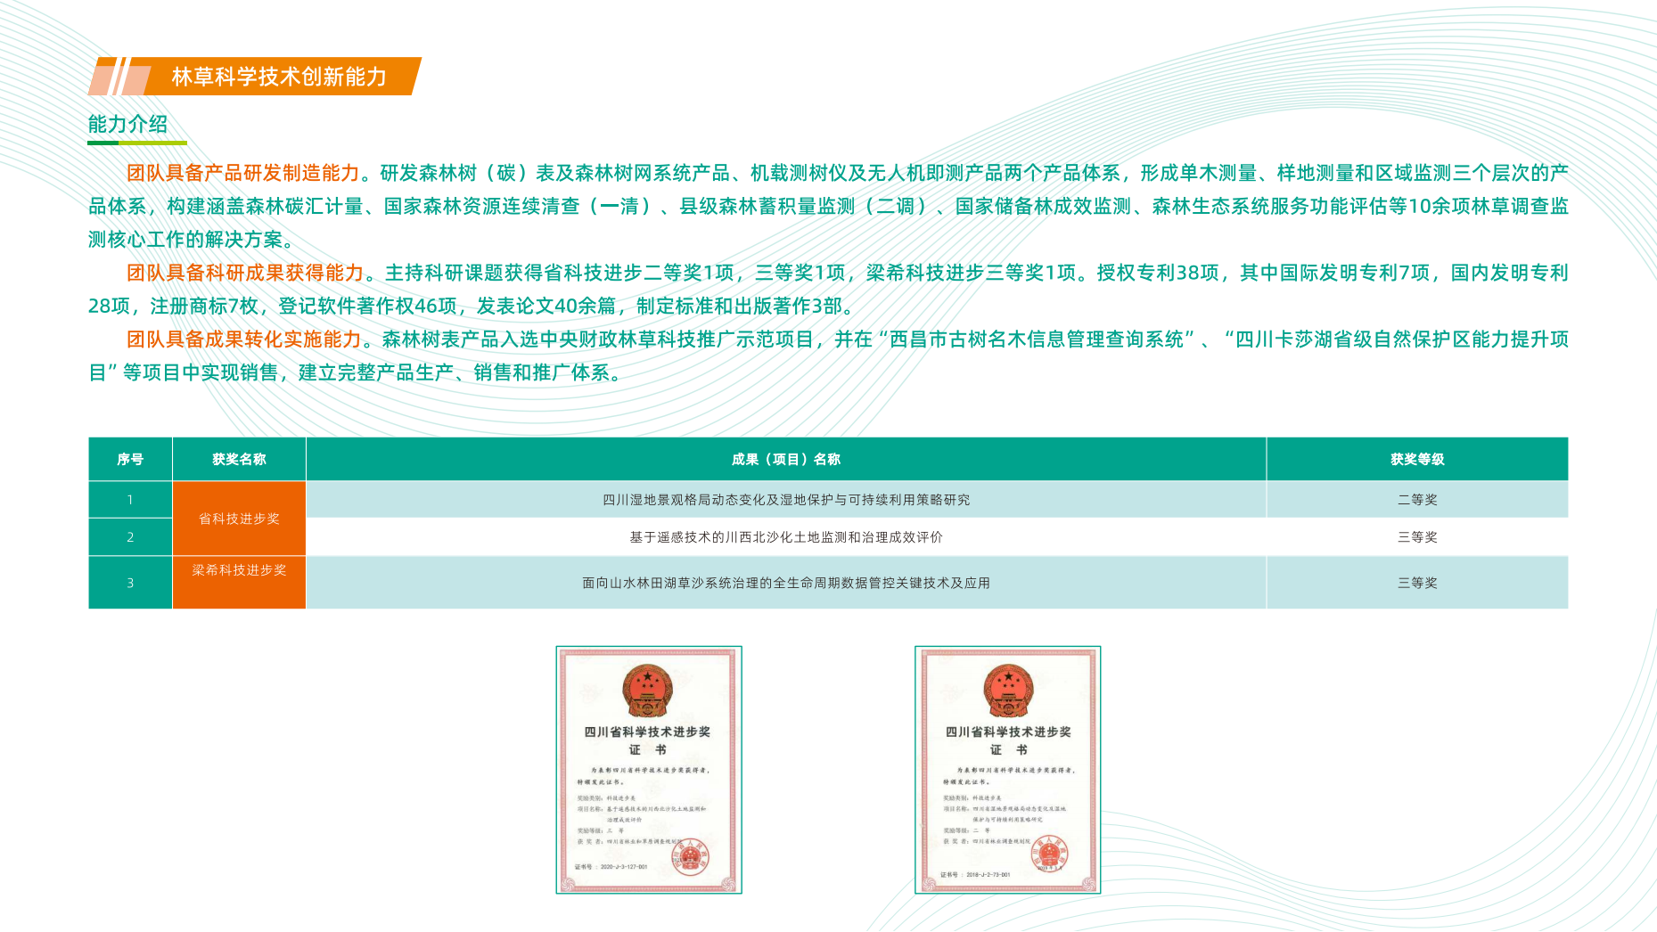Screen dimensions: 1657x932
Task: Click the 获奖名称 table header
Action: coord(239,459)
